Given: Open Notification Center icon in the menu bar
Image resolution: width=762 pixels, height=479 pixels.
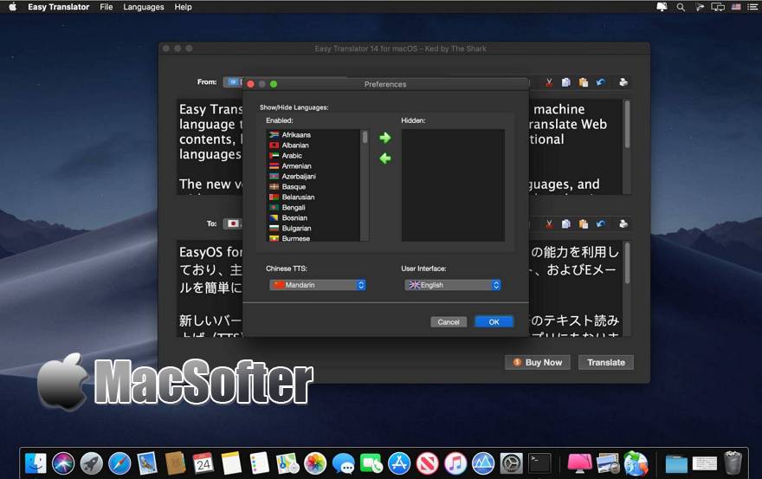Looking at the screenshot, I should click(752, 7).
